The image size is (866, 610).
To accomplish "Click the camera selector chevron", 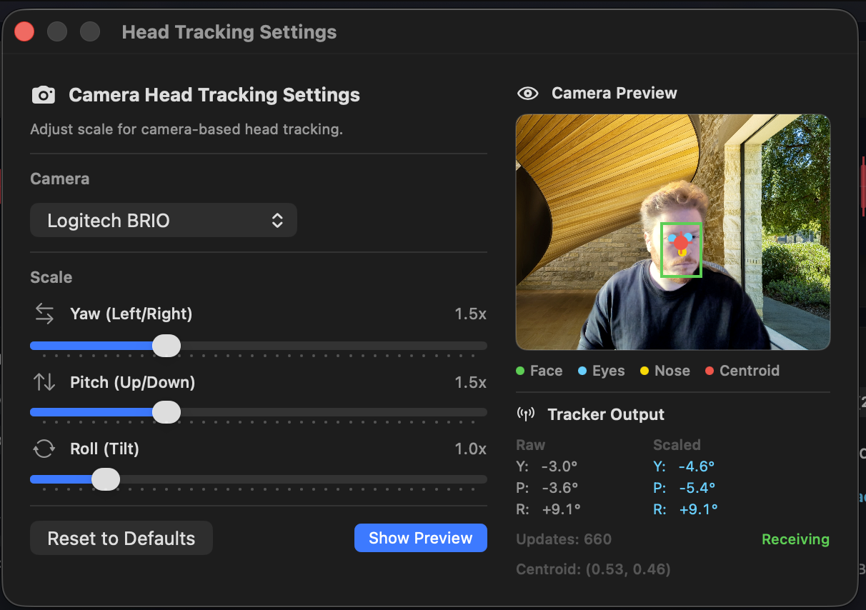I will [277, 220].
